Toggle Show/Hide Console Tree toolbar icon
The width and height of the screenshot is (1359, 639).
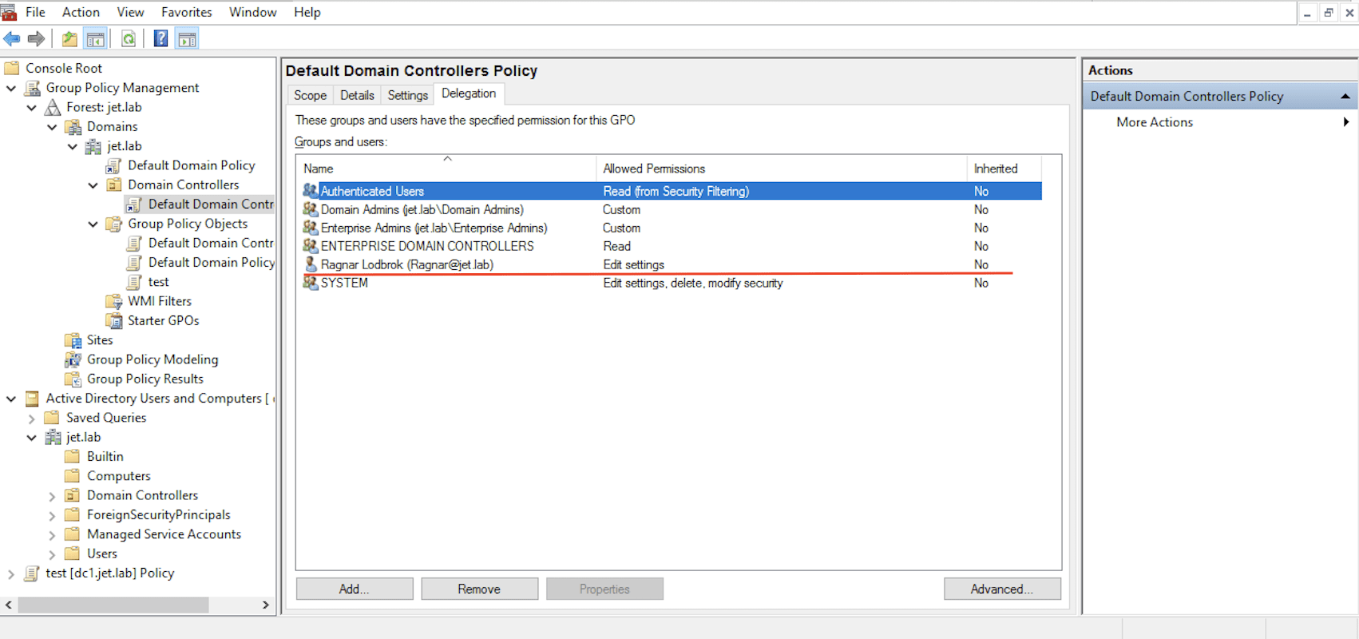(x=95, y=38)
